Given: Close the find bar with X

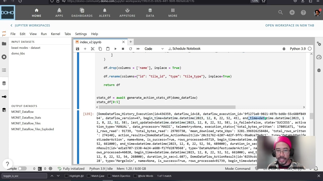Looking at the screenshot, I should tap(319, 176).
